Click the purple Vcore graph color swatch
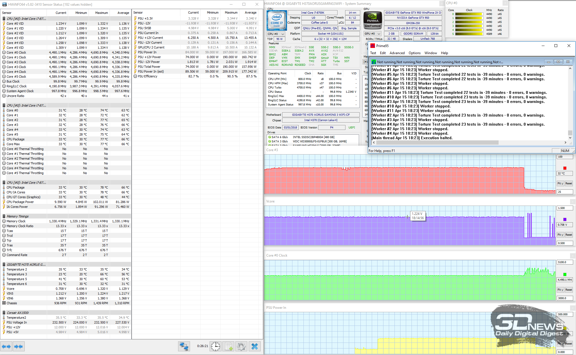 565,219
